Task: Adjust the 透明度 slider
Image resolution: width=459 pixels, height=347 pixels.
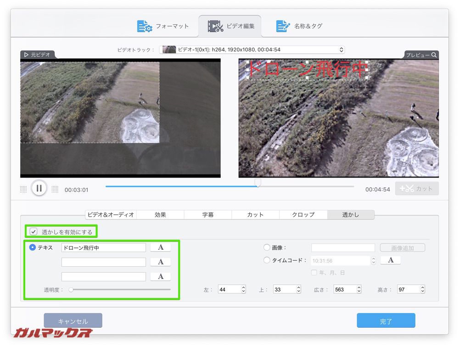Action: [71, 290]
